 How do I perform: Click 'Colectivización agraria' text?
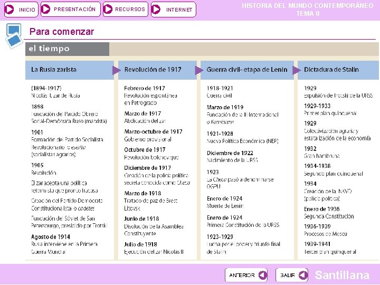point(329,131)
